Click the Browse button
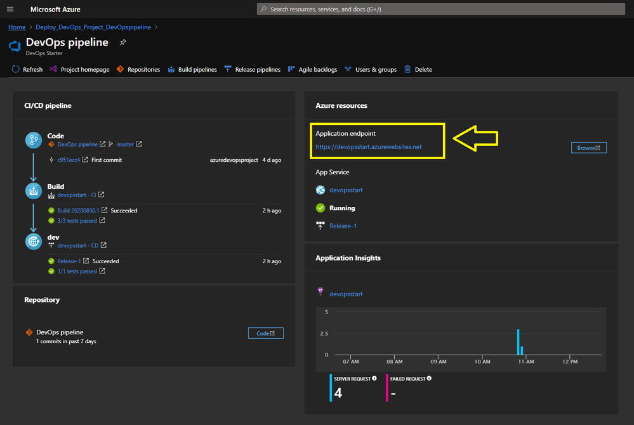634x425 pixels. click(589, 148)
